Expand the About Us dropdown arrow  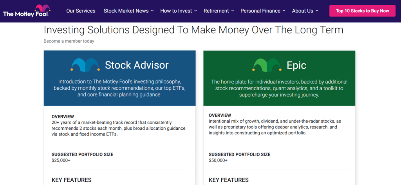pyautogui.click(x=317, y=11)
